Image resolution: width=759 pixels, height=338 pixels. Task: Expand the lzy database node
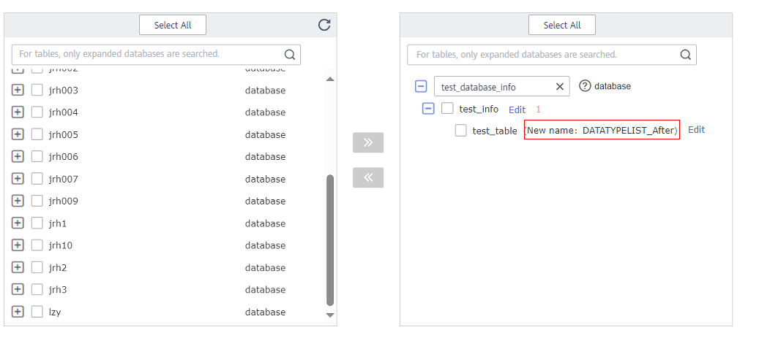click(18, 312)
